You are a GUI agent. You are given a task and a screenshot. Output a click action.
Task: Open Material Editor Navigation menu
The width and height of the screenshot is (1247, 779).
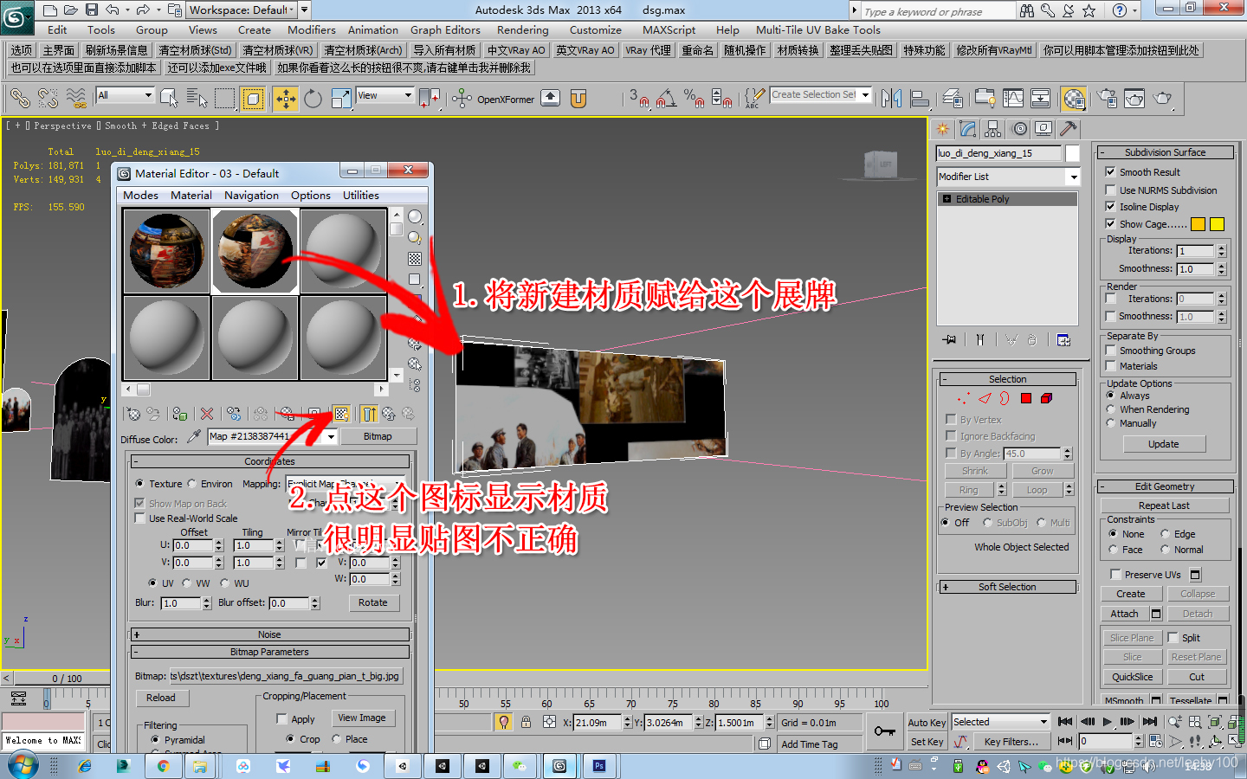252,196
